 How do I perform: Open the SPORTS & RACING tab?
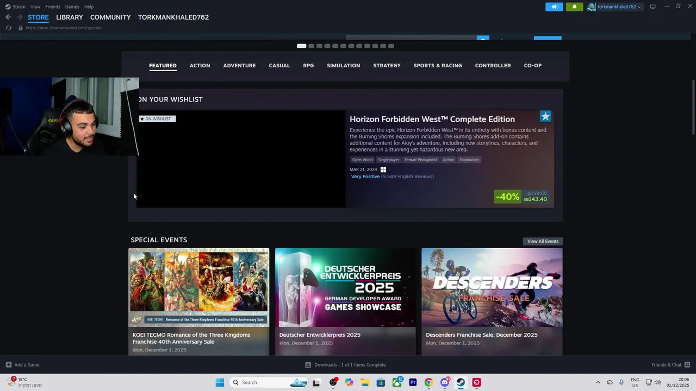[438, 66]
